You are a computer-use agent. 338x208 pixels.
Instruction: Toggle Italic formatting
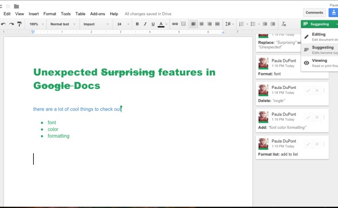(145, 24)
